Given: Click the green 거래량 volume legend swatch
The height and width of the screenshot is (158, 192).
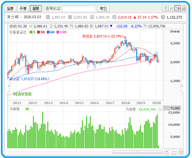Looking at the screenshot, I should 27,109.
